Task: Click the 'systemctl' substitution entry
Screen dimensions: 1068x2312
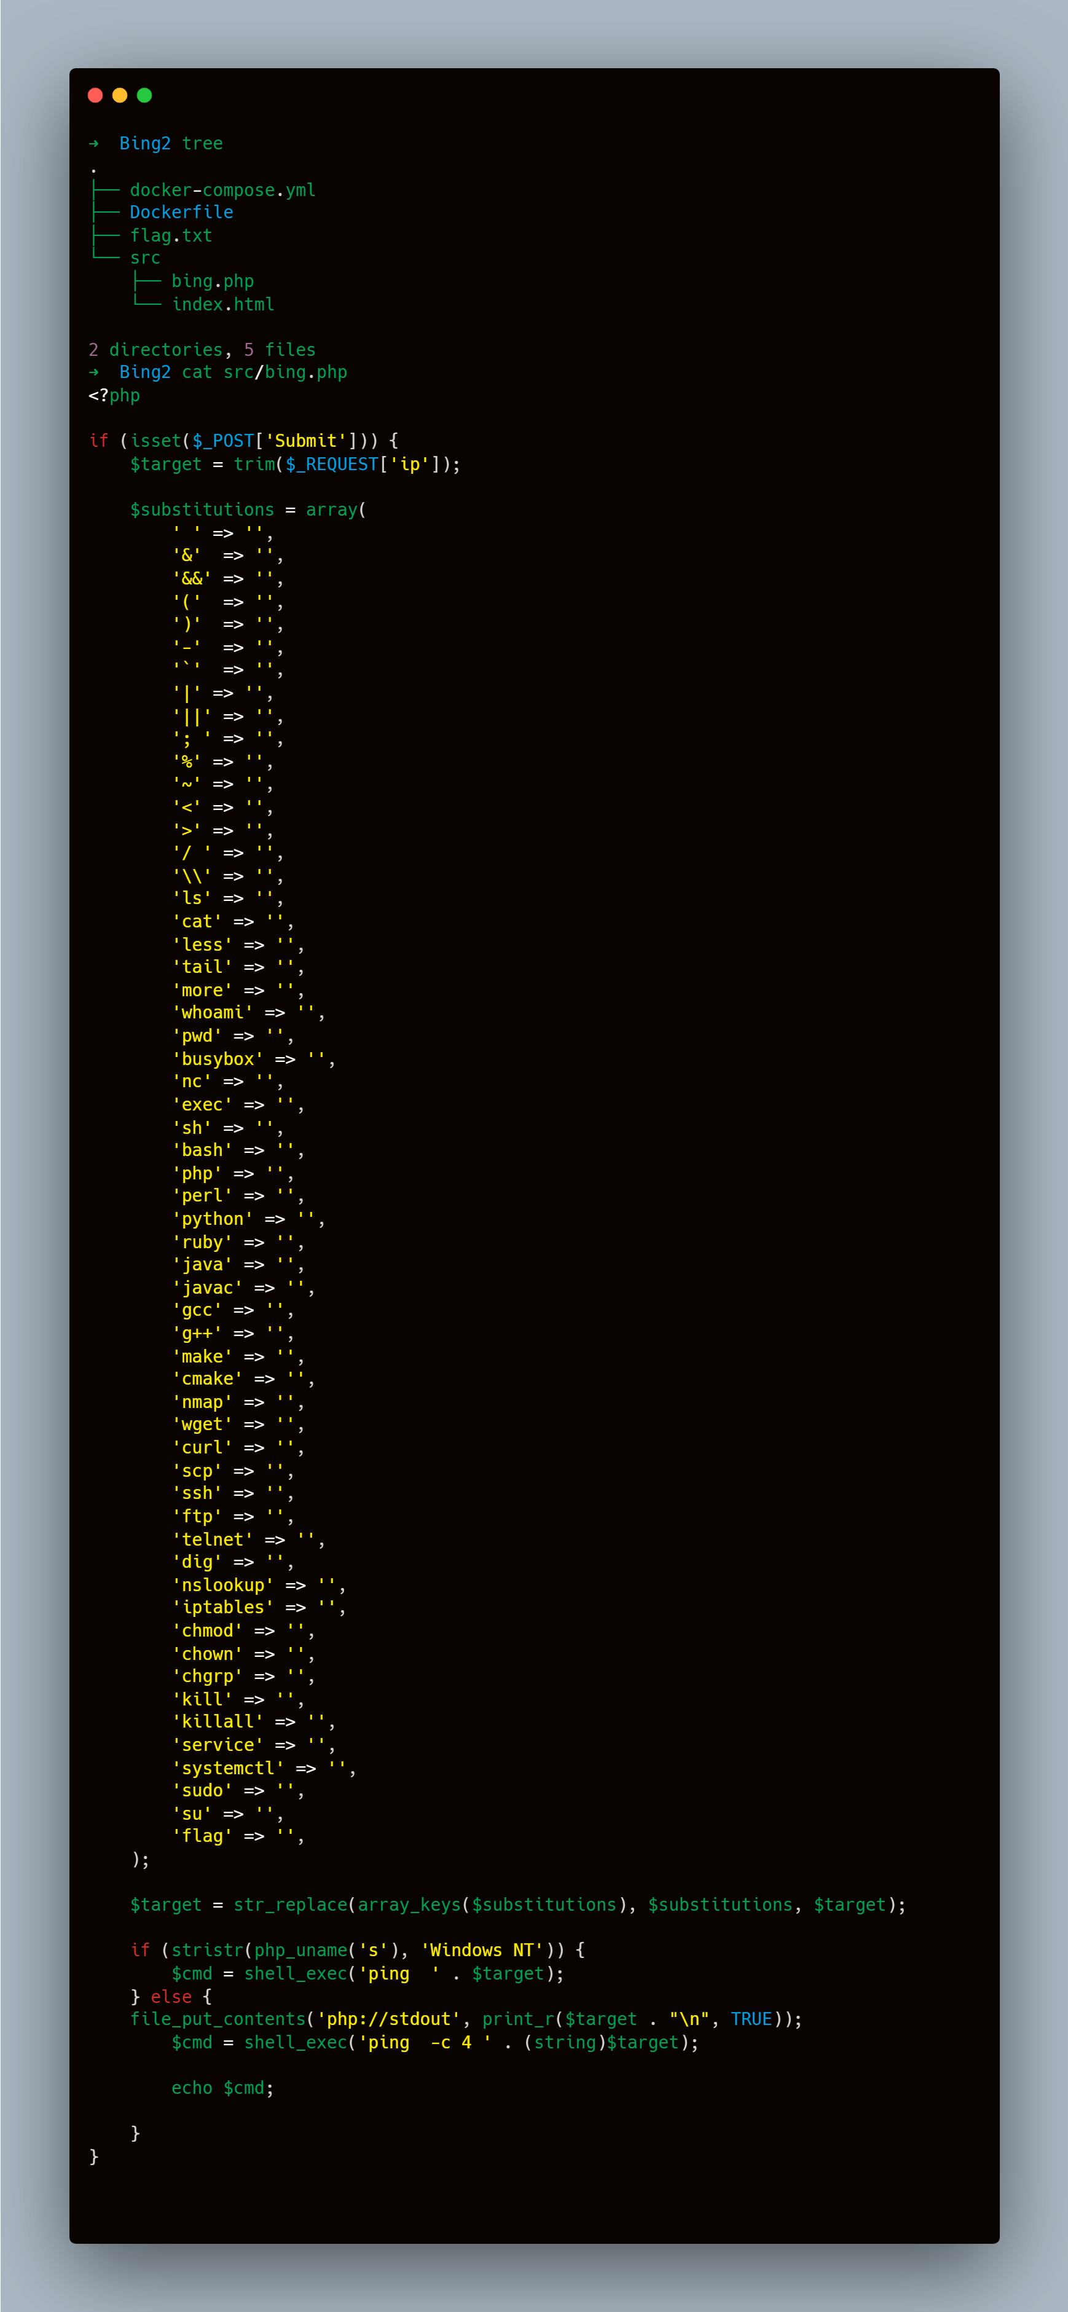Action: click(228, 1768)
